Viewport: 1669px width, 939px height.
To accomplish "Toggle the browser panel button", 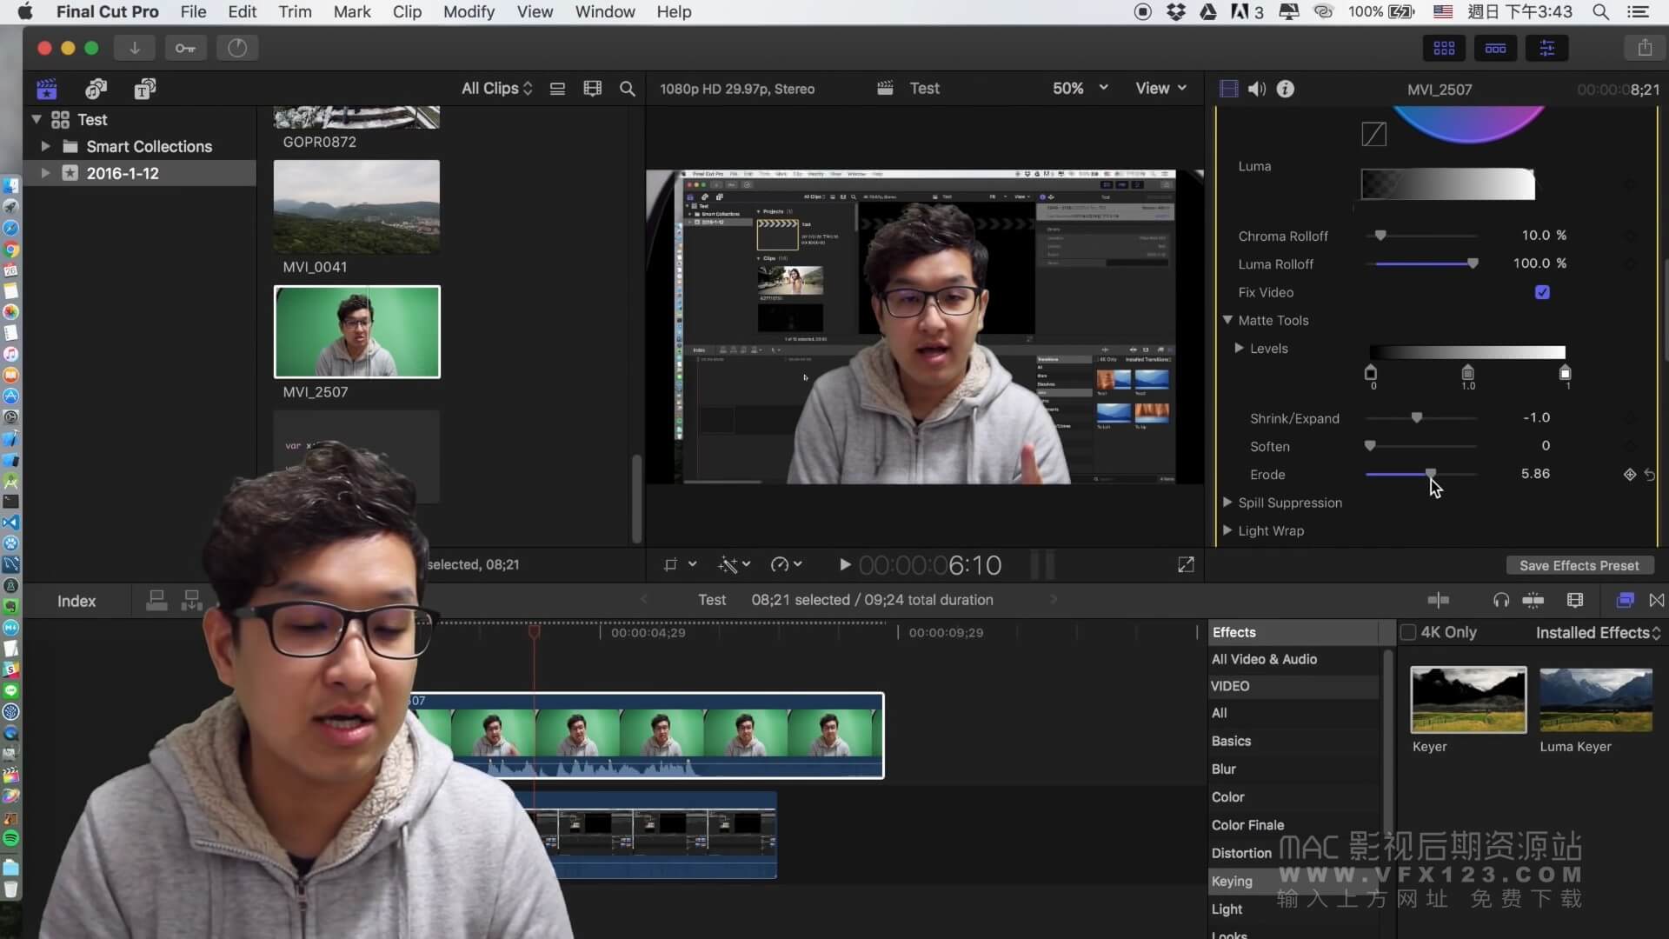I will pyautogui.click(x=1444, y=48).
